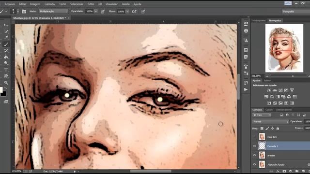
Task: Open the Janela menu
Action: point(126,4)
